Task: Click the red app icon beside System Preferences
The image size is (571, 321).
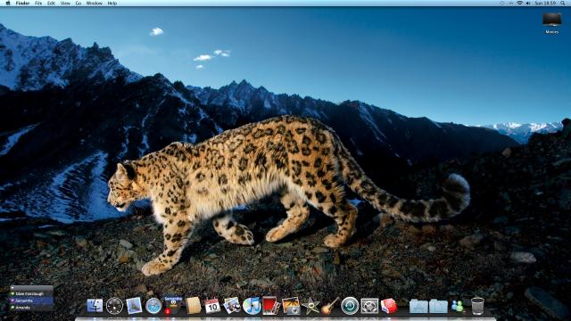Action: [x=389, y=305]
